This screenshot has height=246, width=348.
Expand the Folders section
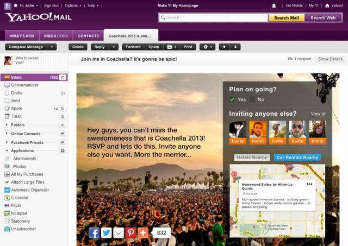point(7,125)
